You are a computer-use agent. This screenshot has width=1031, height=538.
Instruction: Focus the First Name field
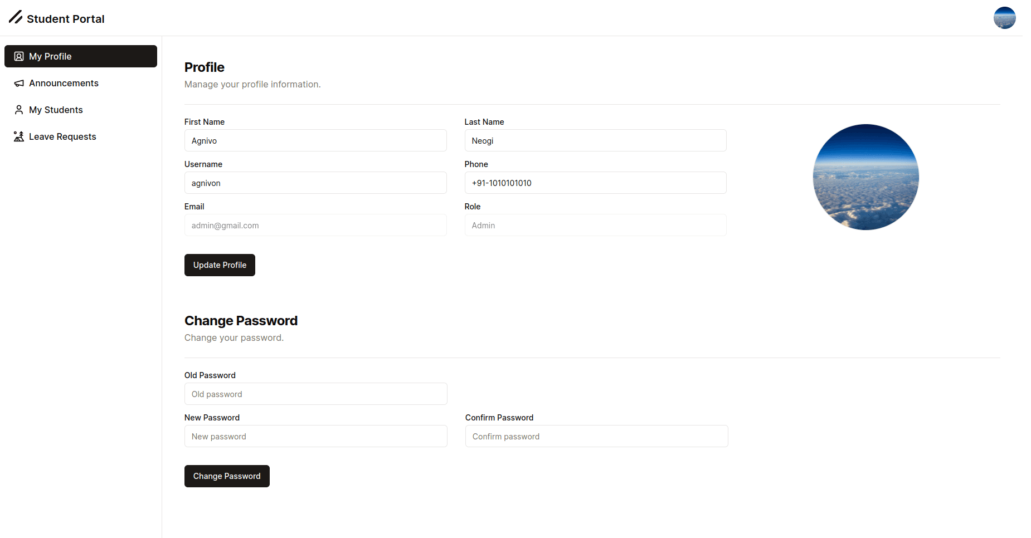pyautogui.click(x=315, y=140)
